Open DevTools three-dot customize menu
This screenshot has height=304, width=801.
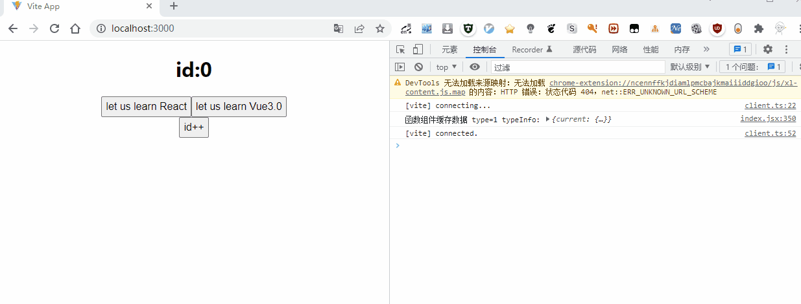point(787,49)
